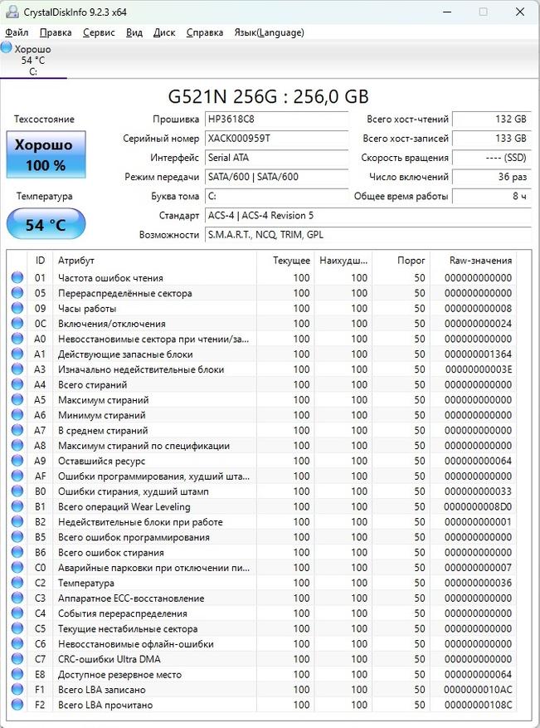The width and height of the screenshot is (540, 728).
Task: Click raw value 000000001364 in A1 row
Action: click(x=478, y=354)
